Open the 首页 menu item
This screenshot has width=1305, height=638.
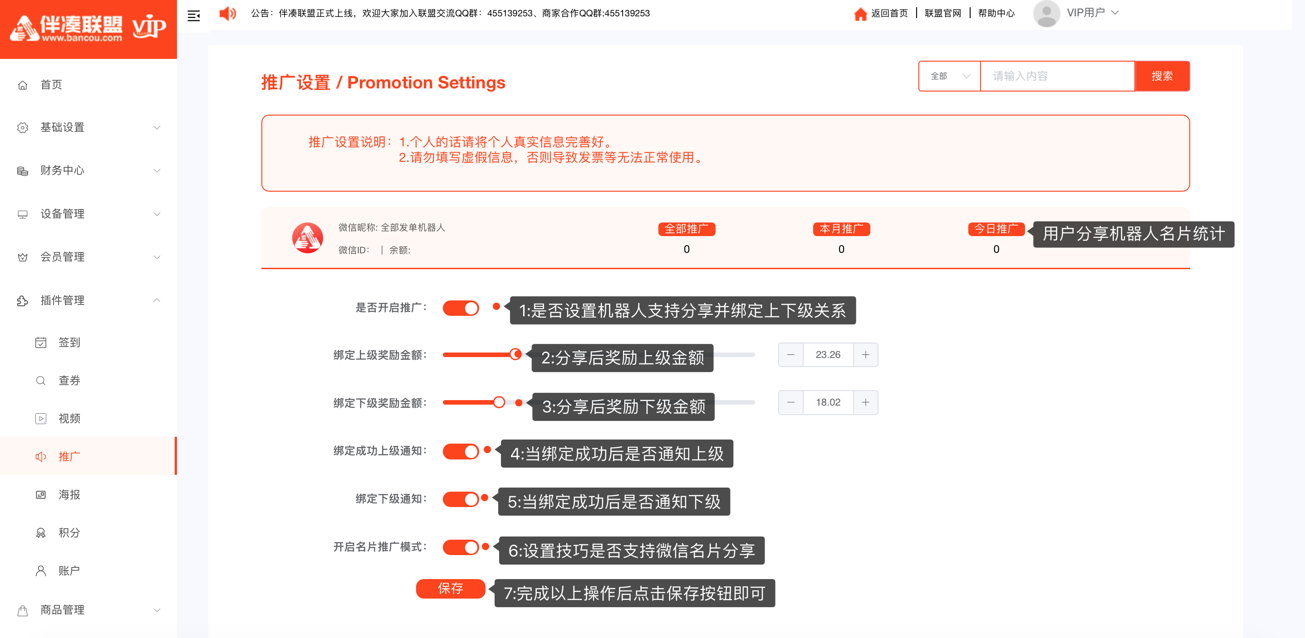88,85
